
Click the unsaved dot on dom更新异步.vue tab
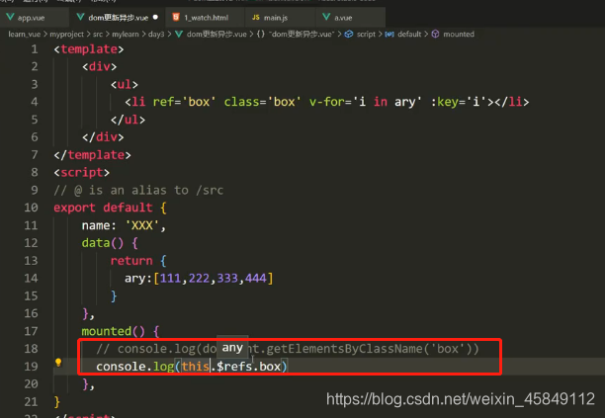point(155,18)
